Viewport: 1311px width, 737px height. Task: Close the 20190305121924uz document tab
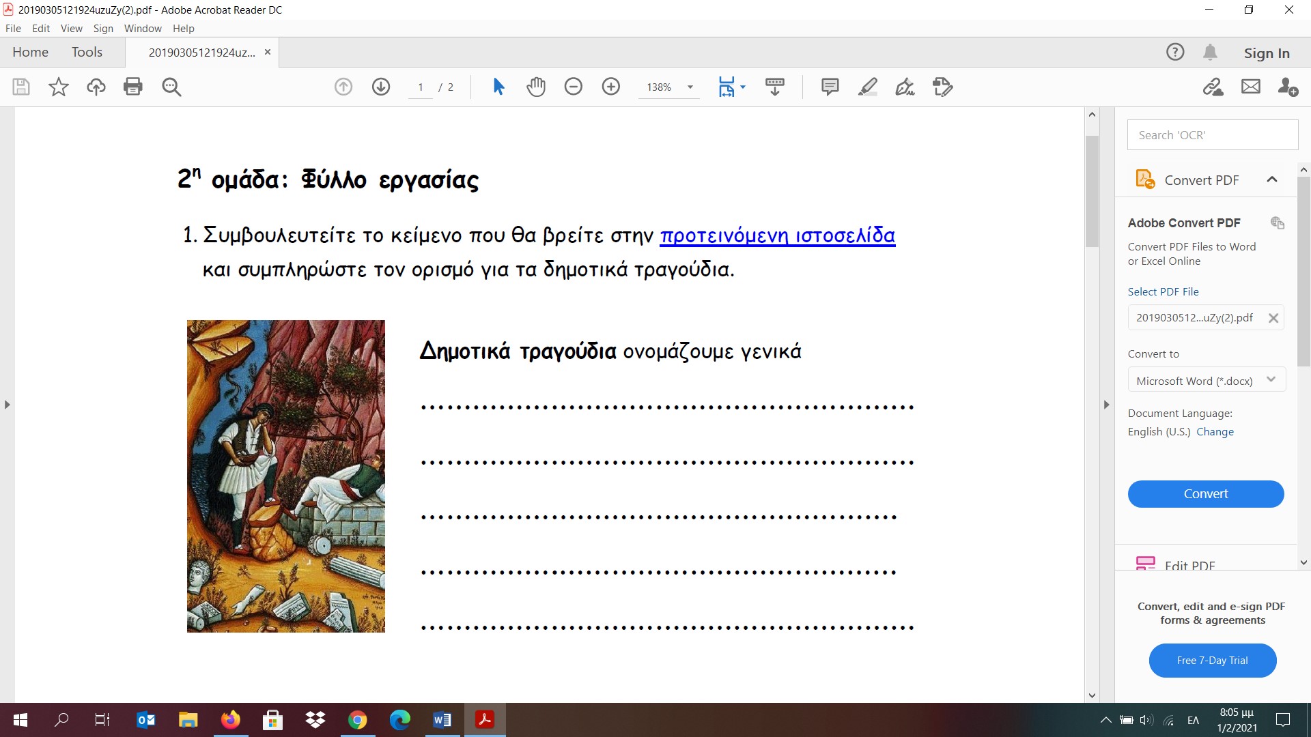268,53
